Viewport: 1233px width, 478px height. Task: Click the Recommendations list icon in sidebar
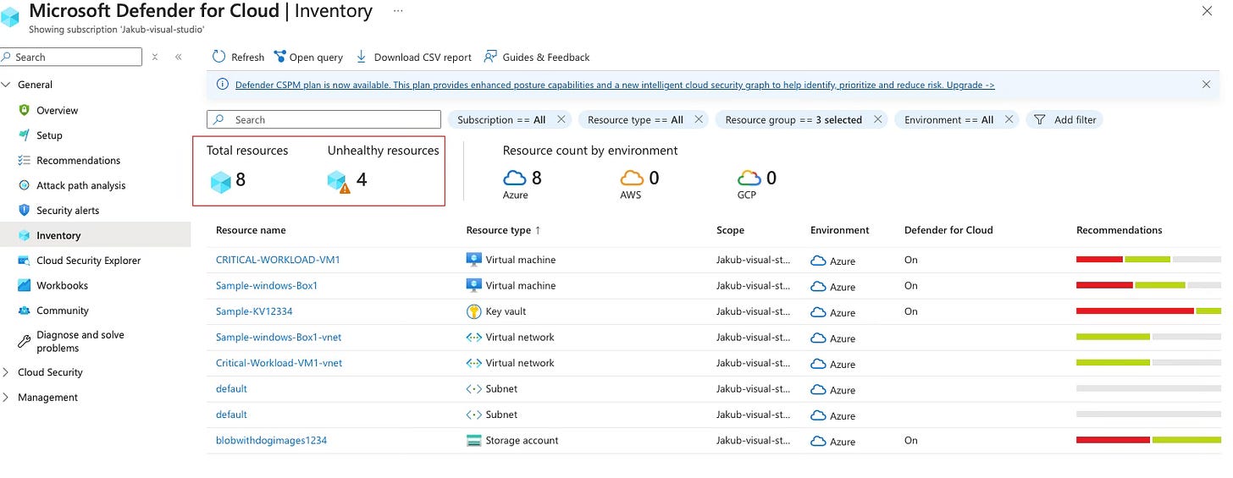pyautogui.click(x=24, y=160)
